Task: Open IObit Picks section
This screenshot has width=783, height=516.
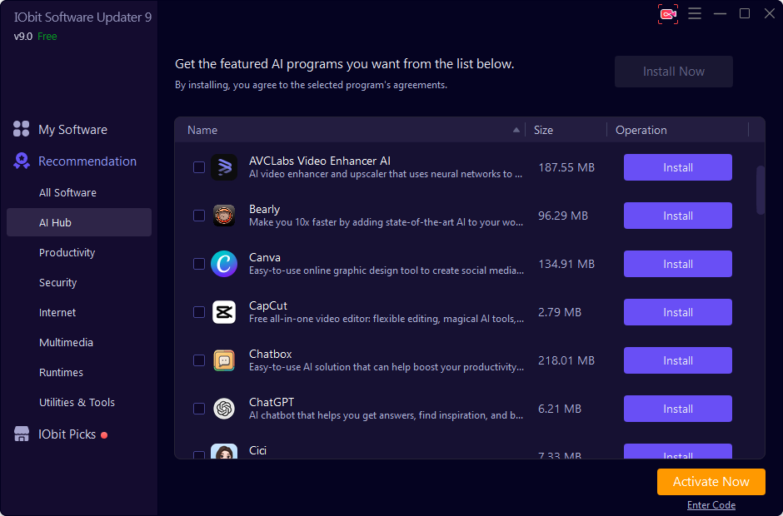Action: [67, 434]
